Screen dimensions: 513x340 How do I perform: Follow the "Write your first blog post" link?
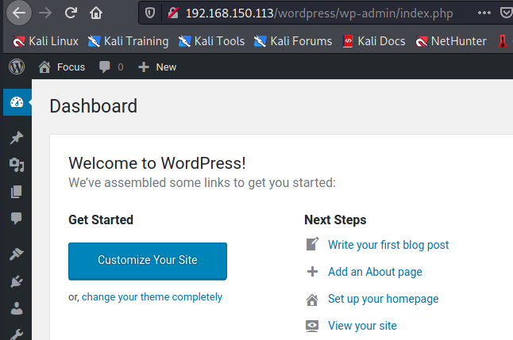pos(388,245)
